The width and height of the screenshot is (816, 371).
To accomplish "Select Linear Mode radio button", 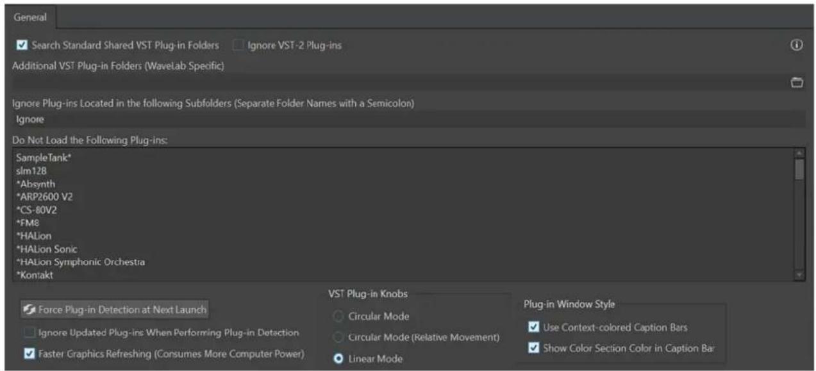I will click(x=338, y=358).
